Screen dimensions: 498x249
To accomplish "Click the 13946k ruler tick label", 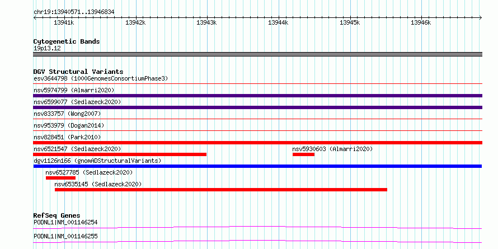I will [x=421, y=22].
